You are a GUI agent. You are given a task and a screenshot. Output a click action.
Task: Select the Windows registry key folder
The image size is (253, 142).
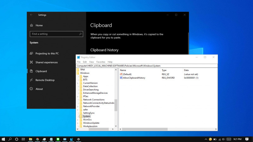point(84,73)
